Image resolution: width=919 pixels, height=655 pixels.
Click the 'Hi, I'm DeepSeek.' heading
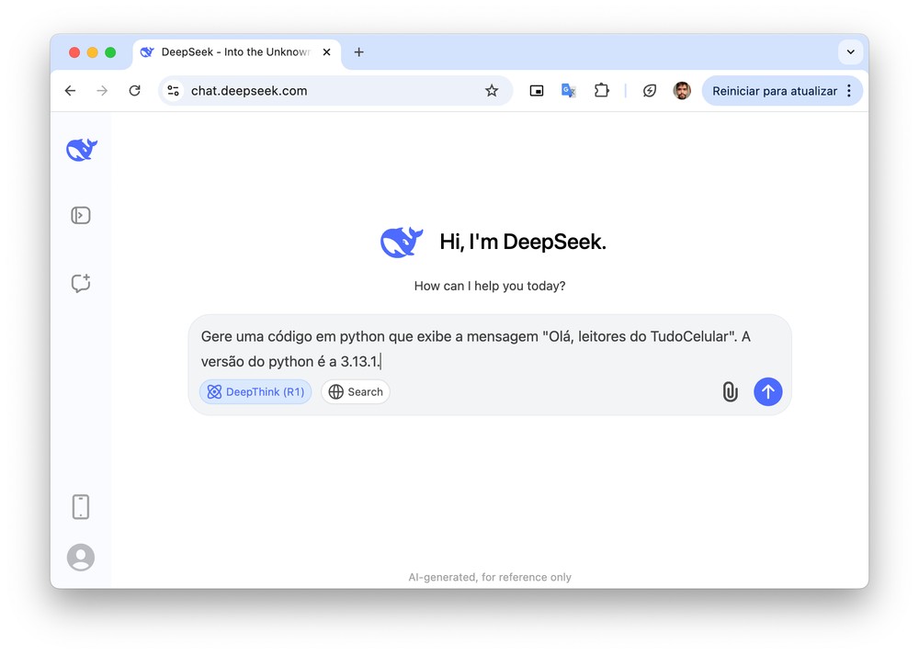point(523,242)
